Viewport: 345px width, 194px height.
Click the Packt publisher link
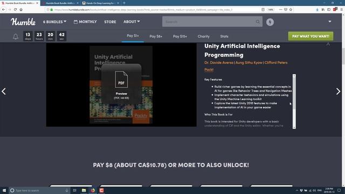coord(209,70)
